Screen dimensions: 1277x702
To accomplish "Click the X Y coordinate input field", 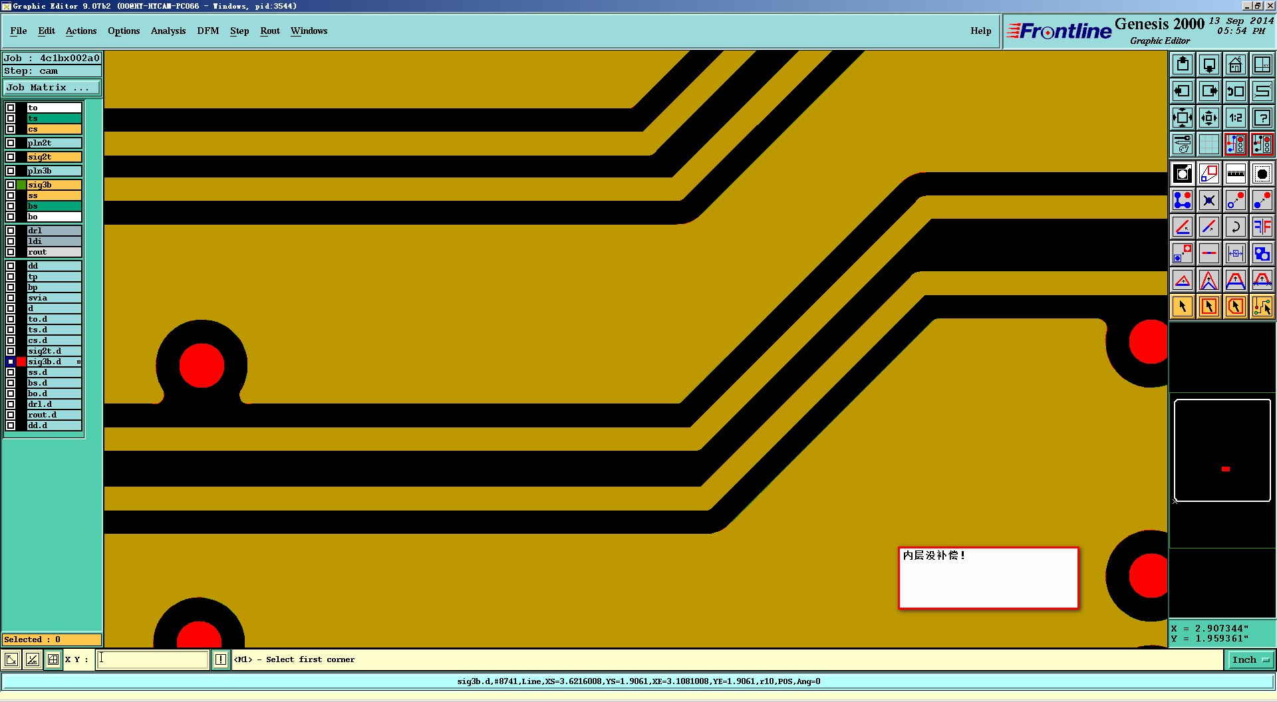I will (x=153, y=659).
